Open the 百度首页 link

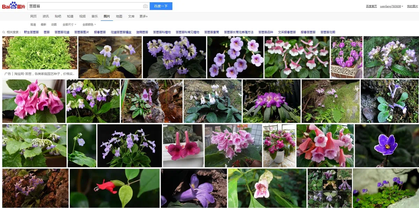click(x=371, y=6)
